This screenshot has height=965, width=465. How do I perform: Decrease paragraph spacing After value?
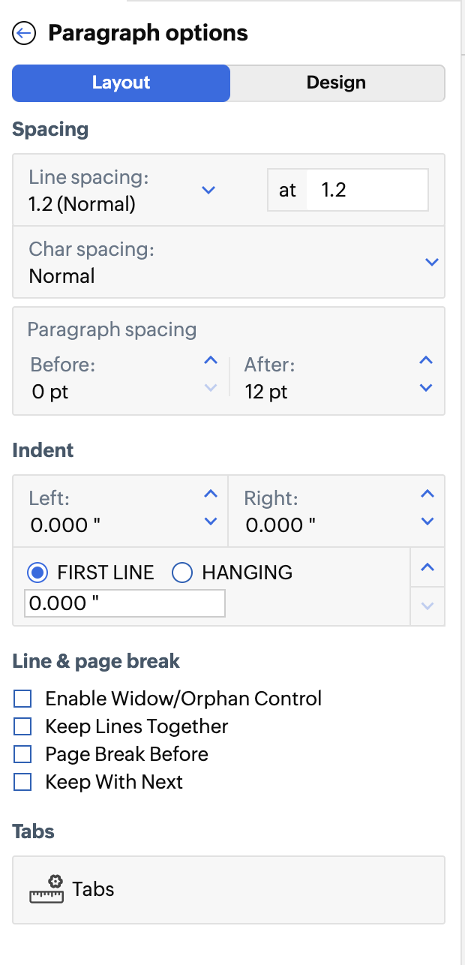[x=426, y=388]
